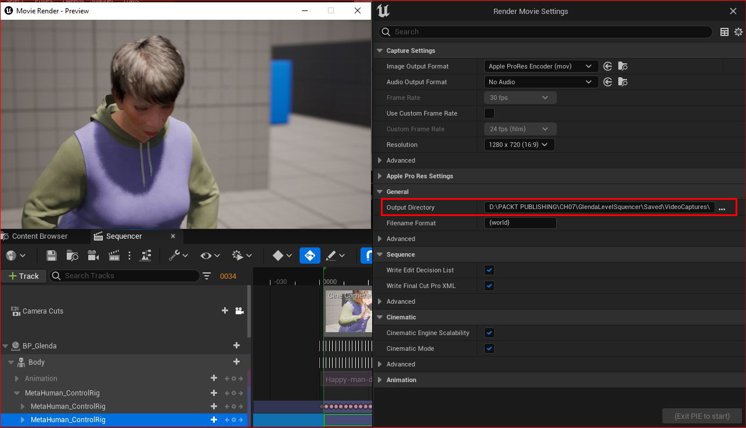Click the plus on the Animation track
Viewport: 746px width, 428px height.
tap(214, 378)
